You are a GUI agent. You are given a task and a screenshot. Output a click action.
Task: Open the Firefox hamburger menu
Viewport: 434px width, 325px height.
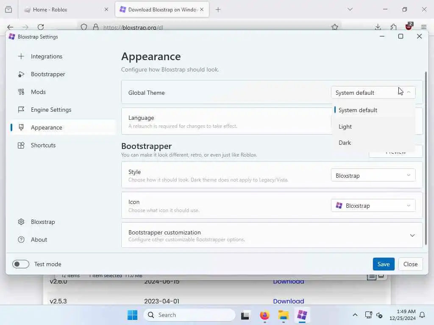click(424, 27)
